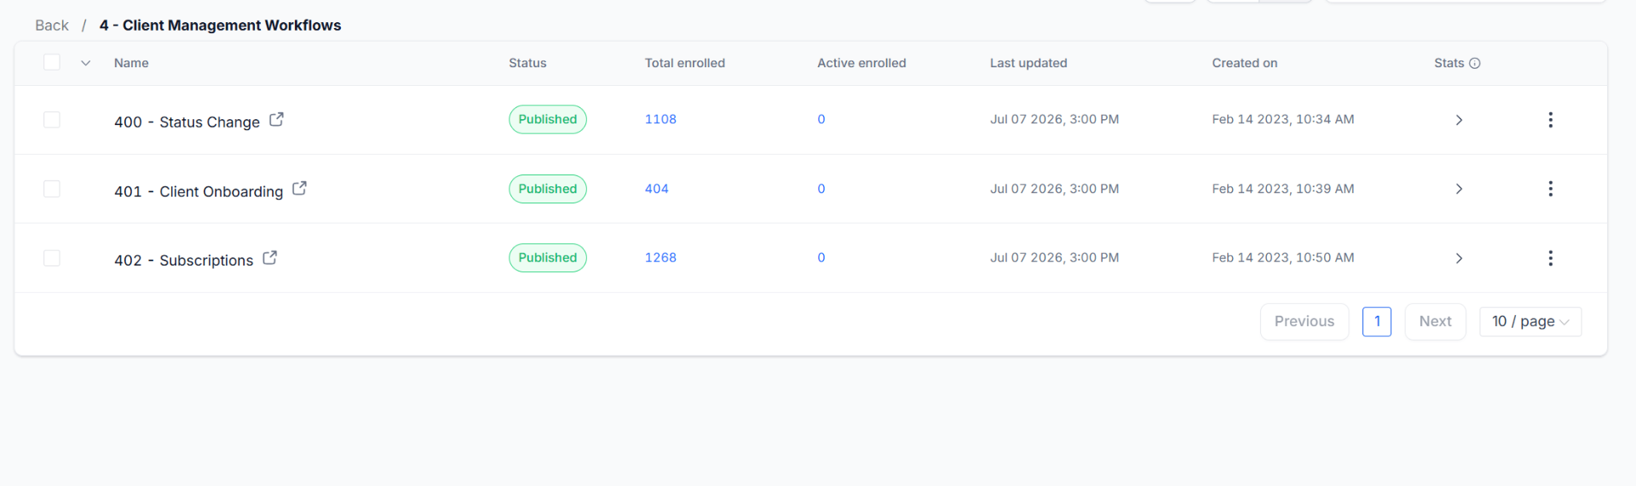
Task: Open the 401 - Client Onboarding workflow name
Action: click(x=199, y=192)
